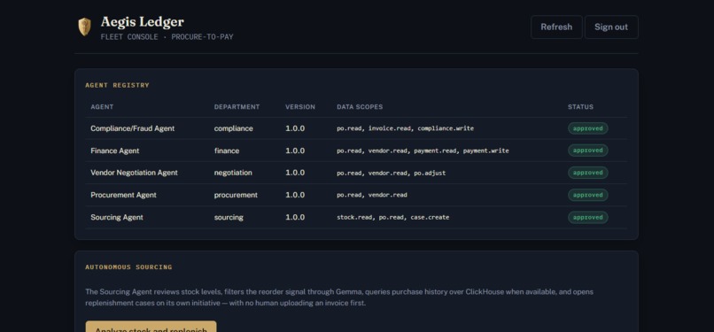Viewport: 714px width, 332px height.
Task: Click scopes 'stock.read, po.read, case.create'
Action: click(x=393, y=218)
